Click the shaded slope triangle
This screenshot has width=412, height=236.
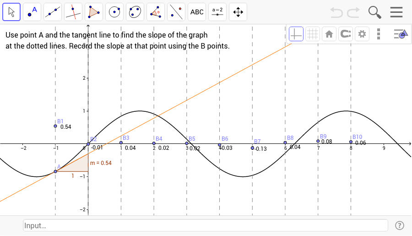77,165
